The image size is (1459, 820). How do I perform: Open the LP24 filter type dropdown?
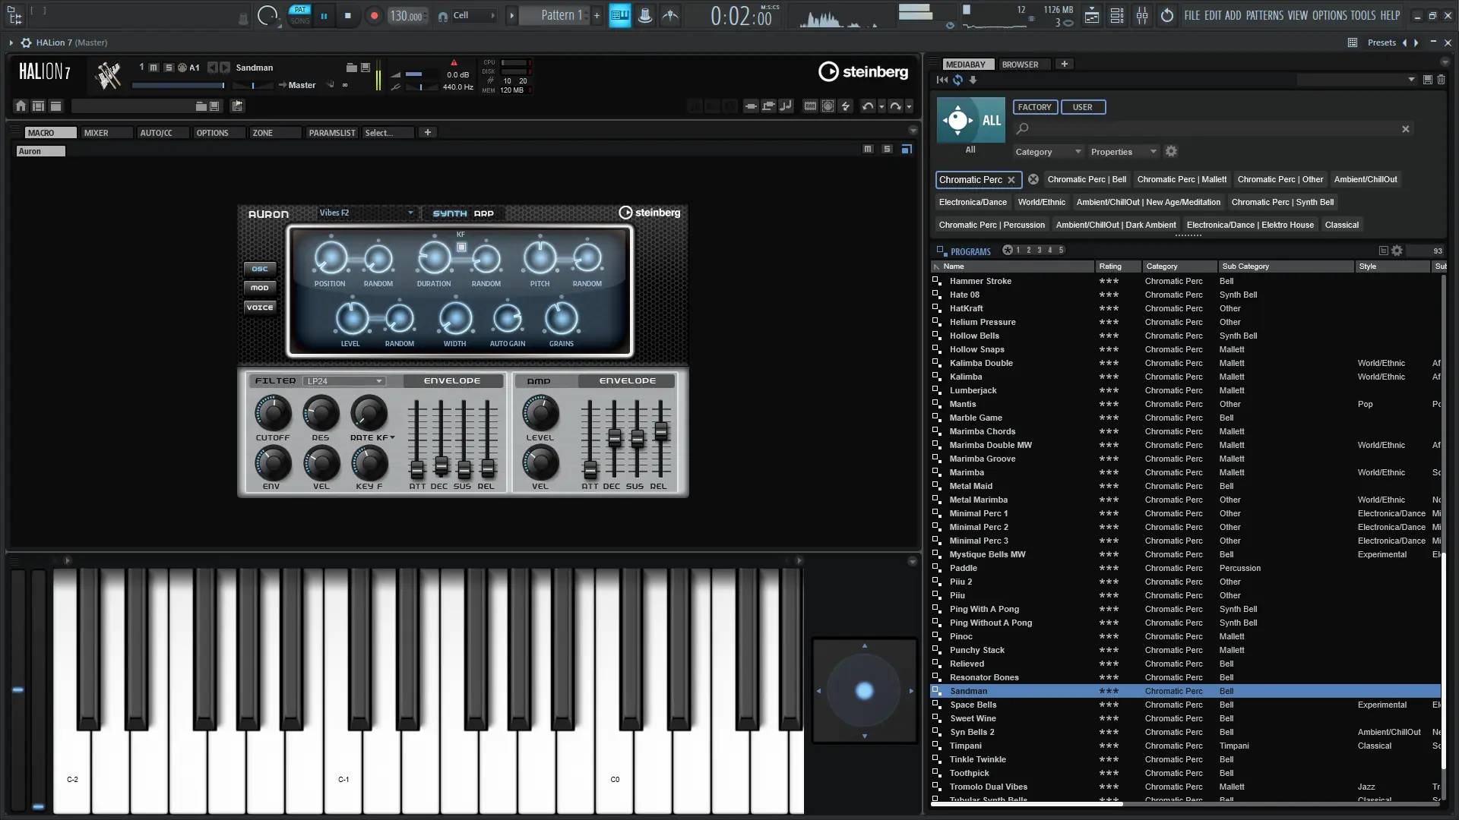click(344, 381)
